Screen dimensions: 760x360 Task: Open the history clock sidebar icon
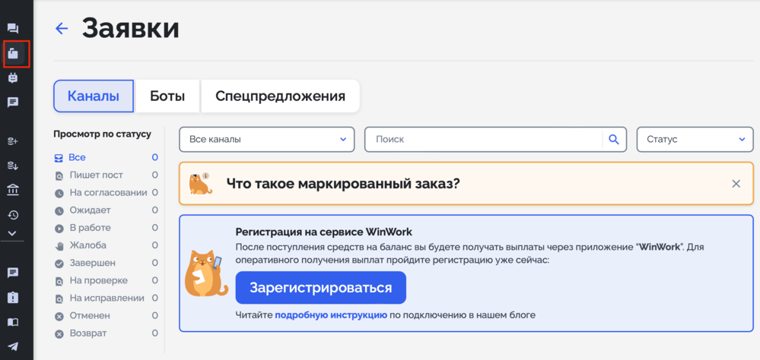click(13, 216)
